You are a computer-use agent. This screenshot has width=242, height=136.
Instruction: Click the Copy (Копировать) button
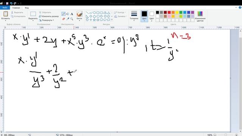click(x=18, y=16)
